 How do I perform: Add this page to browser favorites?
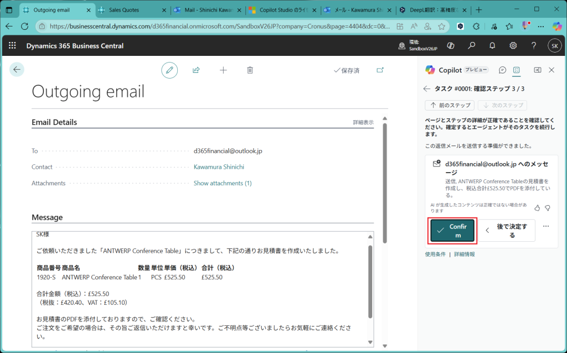pos(441,27)
